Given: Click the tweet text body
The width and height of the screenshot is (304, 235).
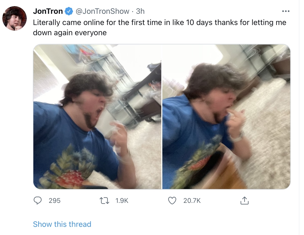Looking at the screenshot, I should [x=160, y=28].
